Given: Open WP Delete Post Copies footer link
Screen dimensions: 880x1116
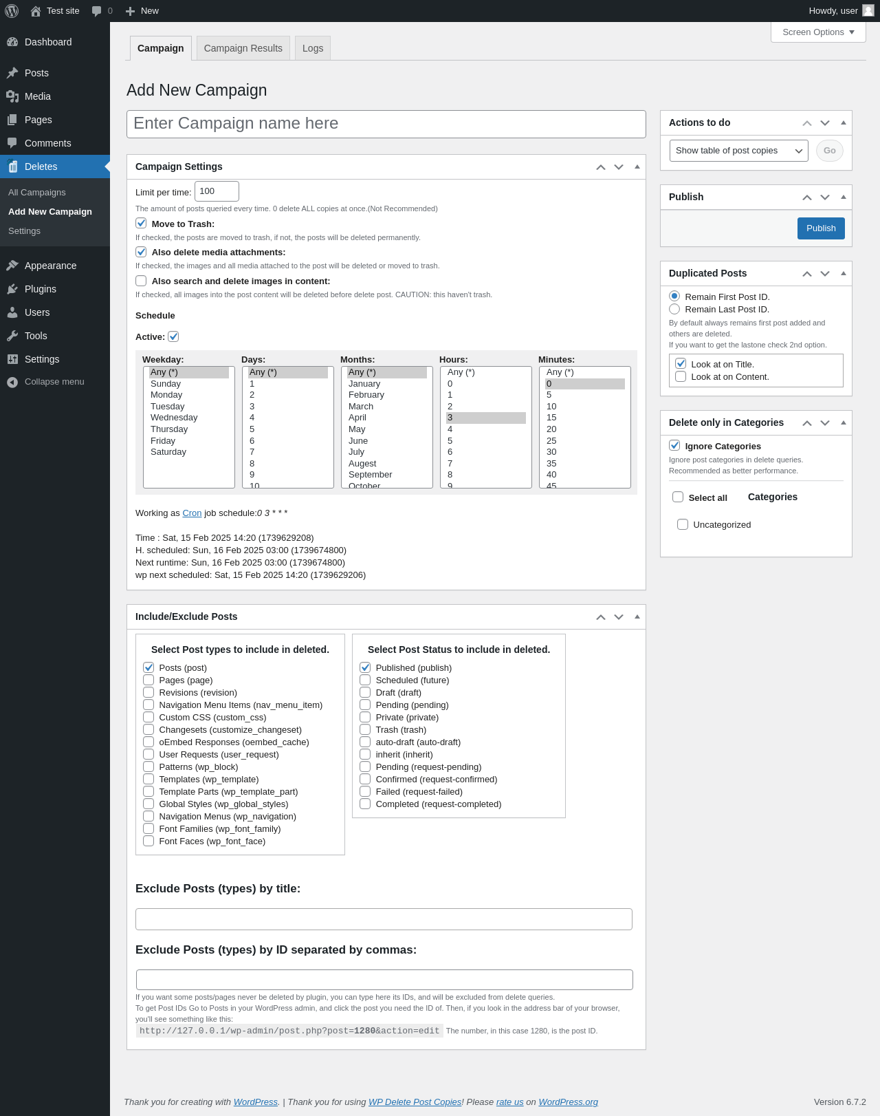Looking at the screenshot, I should pyautogui.click(x=415, y=1102).
